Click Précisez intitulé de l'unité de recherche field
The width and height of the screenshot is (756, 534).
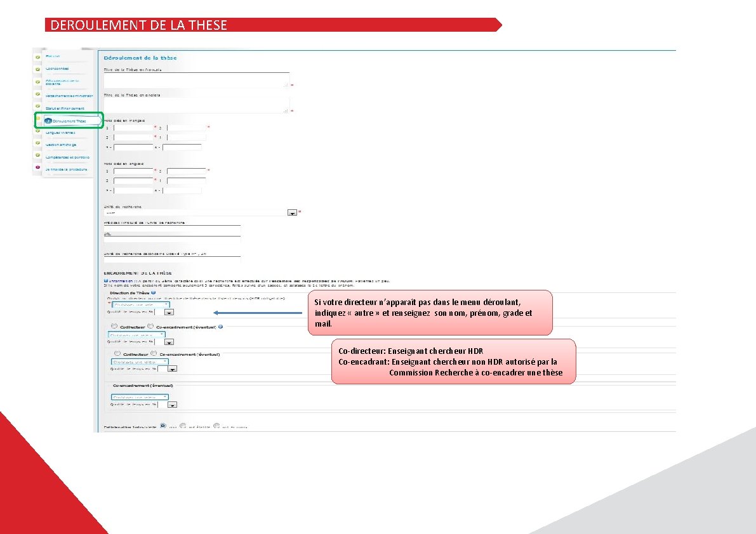point(172,227)
